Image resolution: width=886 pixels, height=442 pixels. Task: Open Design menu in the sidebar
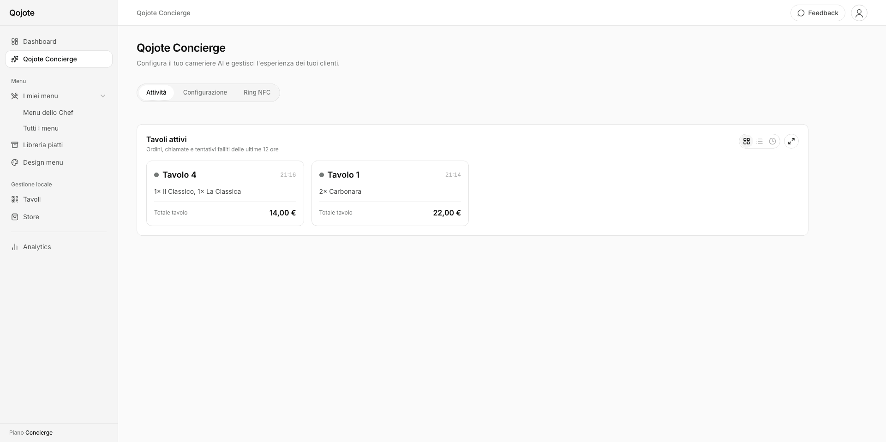pos(59,162)
